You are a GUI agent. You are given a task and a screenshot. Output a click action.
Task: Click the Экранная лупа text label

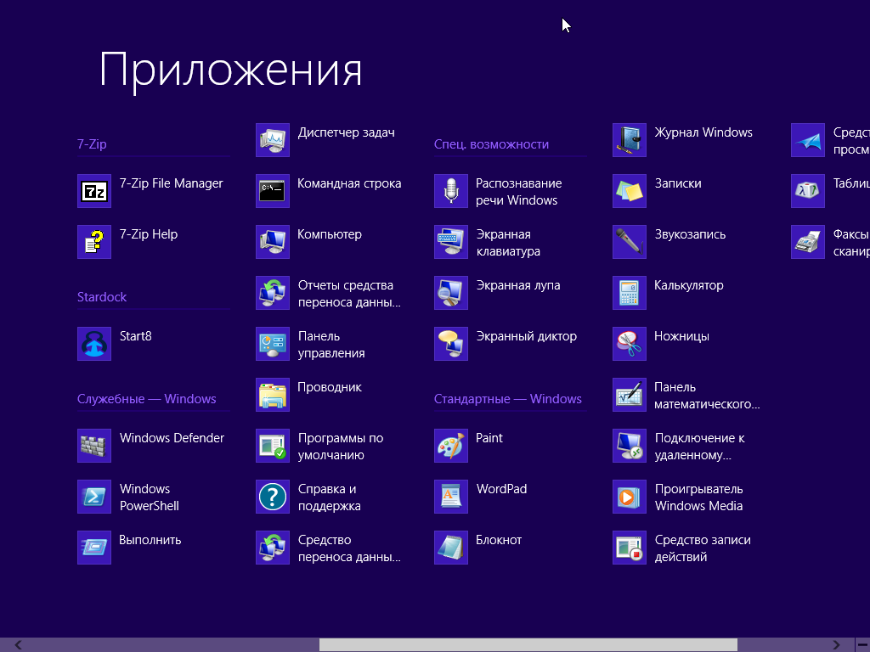click(x=518, y=285)
